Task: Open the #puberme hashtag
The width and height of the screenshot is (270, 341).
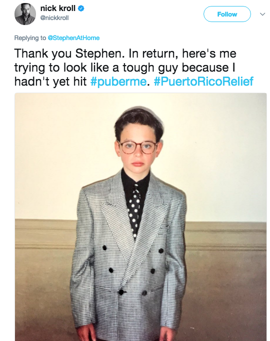Action: tap(118, 82)
